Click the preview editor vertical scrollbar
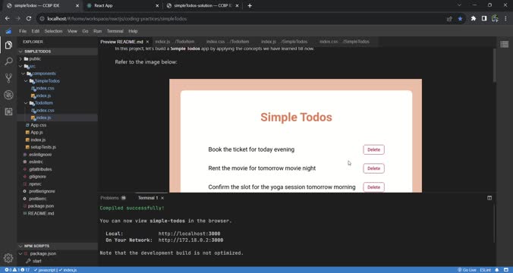 (494, 65)
